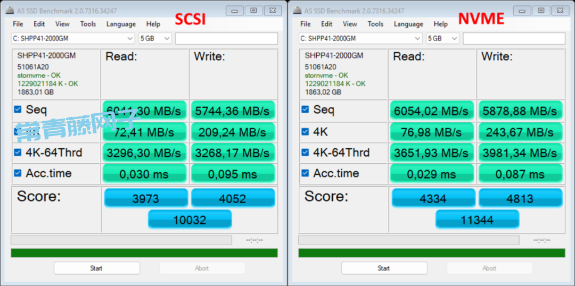Open the Language menu in the left window
575x286 pixels.
click(121, 24)
